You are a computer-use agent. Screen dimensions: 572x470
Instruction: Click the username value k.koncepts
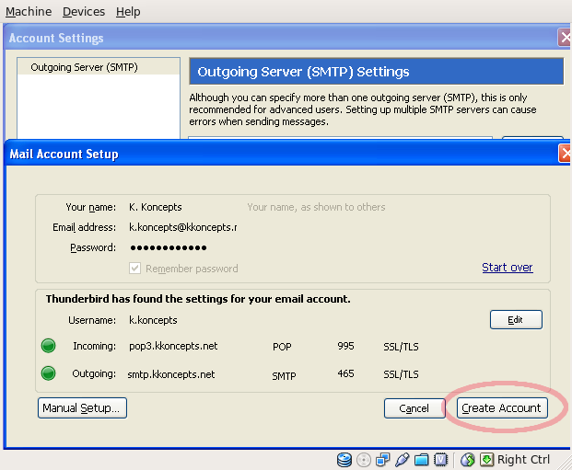coord(153,320)
